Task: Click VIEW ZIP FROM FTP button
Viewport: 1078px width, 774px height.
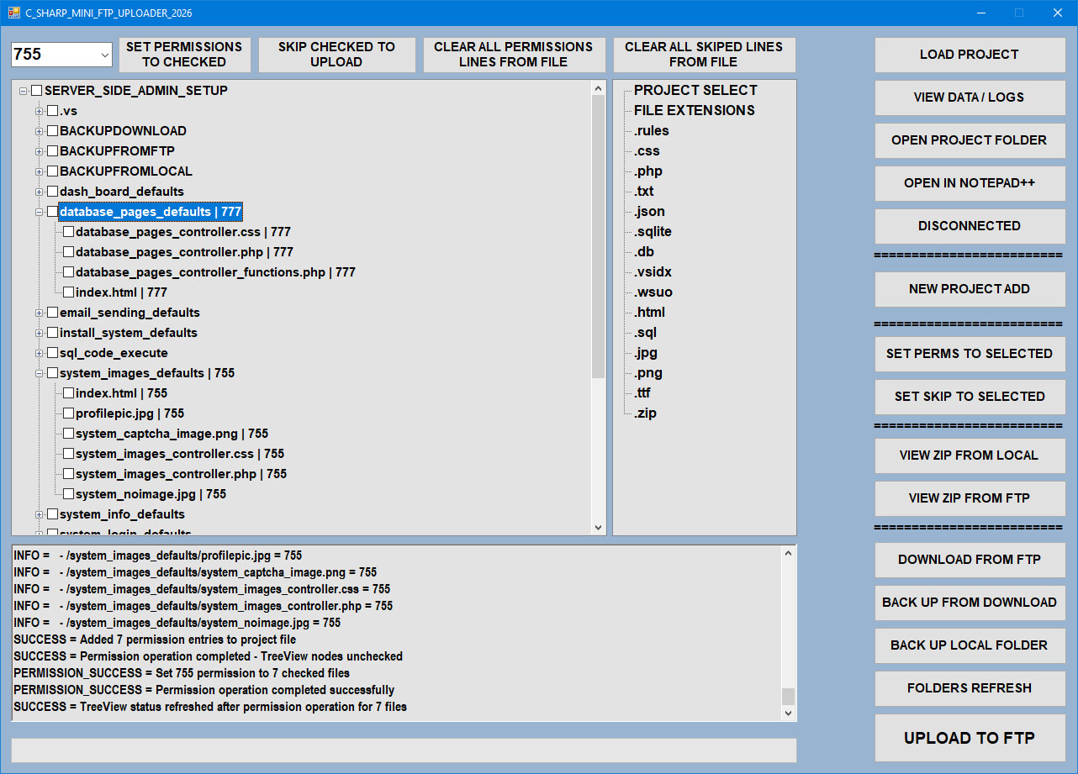Action: tap(970, 498)
